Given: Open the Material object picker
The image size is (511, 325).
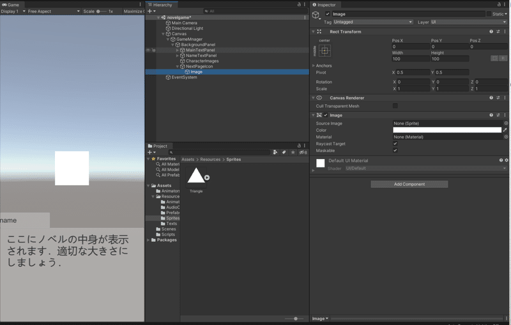Looking at the screenshot, I should 506,137.
